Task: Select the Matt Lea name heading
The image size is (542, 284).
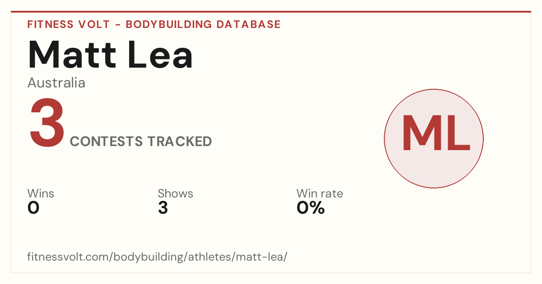Action: click(111, 55)
